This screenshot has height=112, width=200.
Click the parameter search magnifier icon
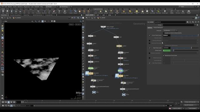(x=193, y=22)
